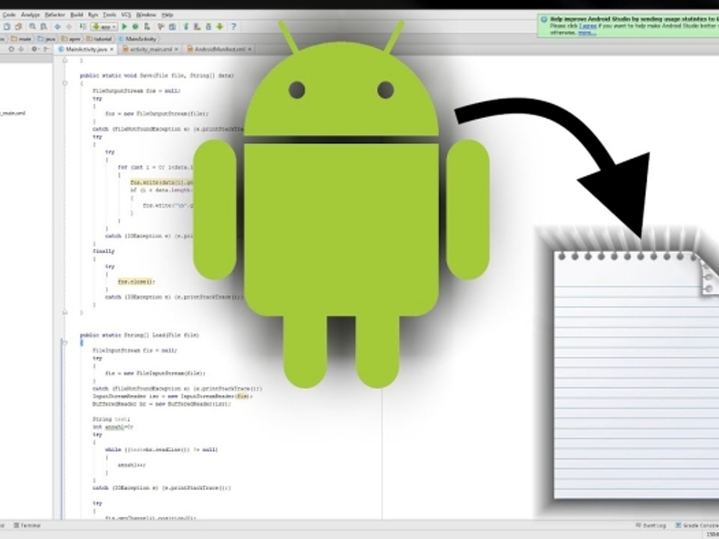Open the Analyze menu
The image size is (719, 539).
tap(30, 15)
